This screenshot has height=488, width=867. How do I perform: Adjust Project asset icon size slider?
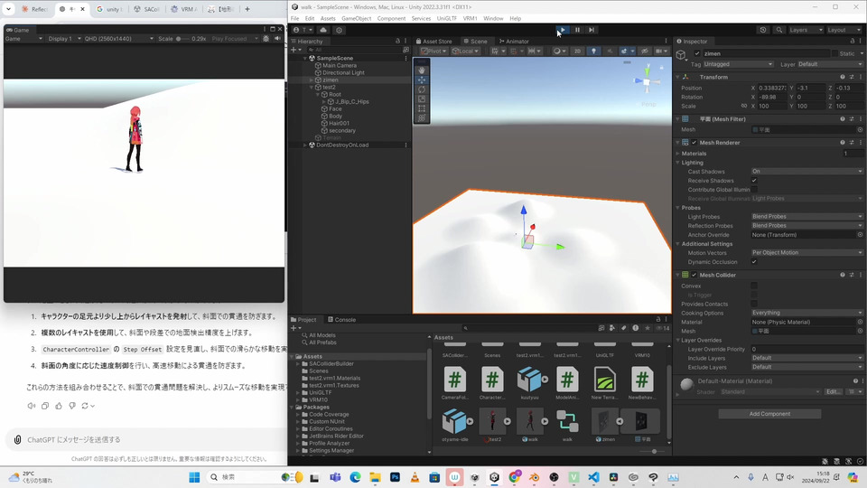[x=654, y=452]
